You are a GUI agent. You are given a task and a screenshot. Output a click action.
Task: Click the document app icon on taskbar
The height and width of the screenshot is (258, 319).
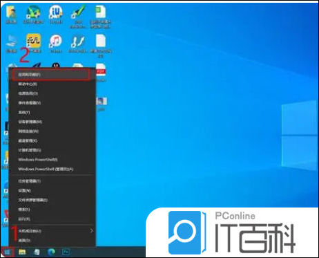pyautogui.click(x=37, y=252)
